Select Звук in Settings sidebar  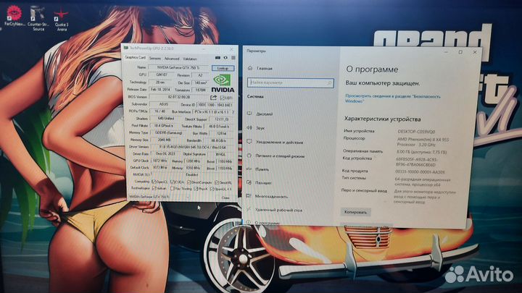(260, 128)
